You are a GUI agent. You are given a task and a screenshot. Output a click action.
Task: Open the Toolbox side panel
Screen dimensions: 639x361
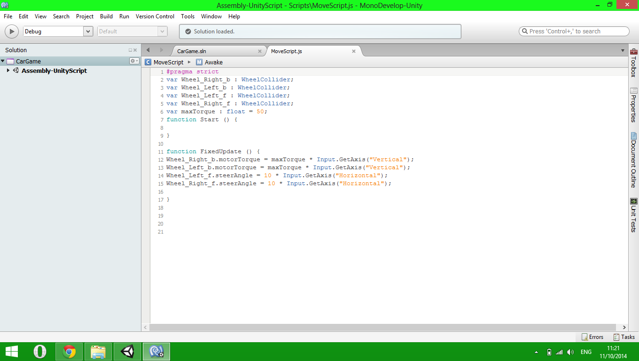[x=633, y=63]
